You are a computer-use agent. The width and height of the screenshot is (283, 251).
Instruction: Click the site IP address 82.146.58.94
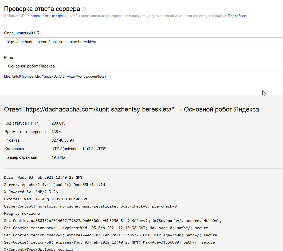[x=63, y=140]
